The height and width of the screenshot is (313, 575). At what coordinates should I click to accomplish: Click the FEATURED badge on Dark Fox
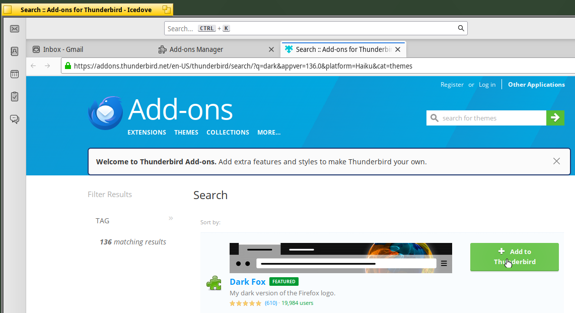point(284,281)
